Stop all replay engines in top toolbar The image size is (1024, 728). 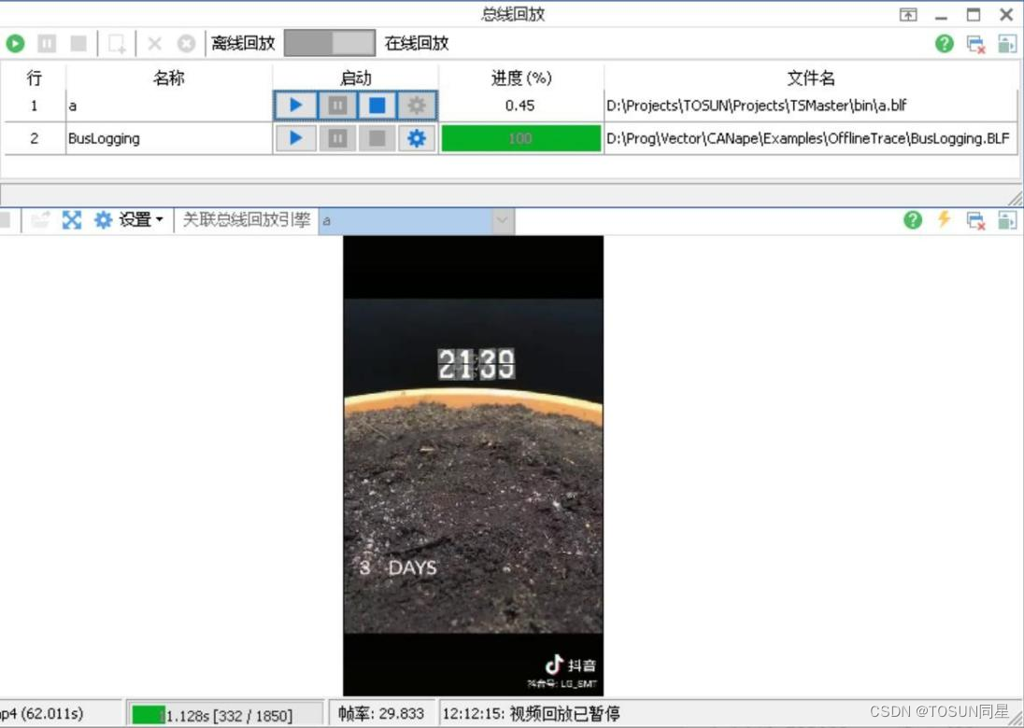[x=79, y=44]
